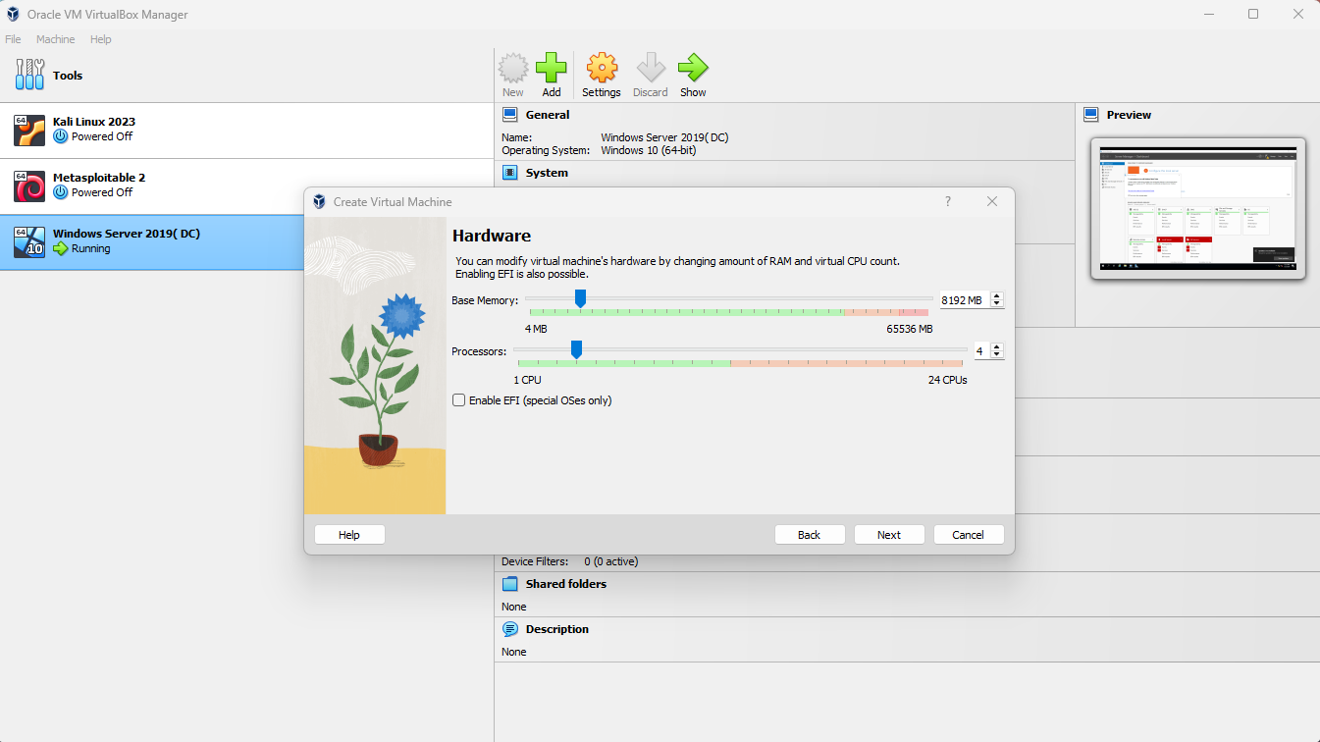Click the 'Windows 10 (64-bit)' value
This screenshot has height=742, width=1320.
tap(650, 150)
